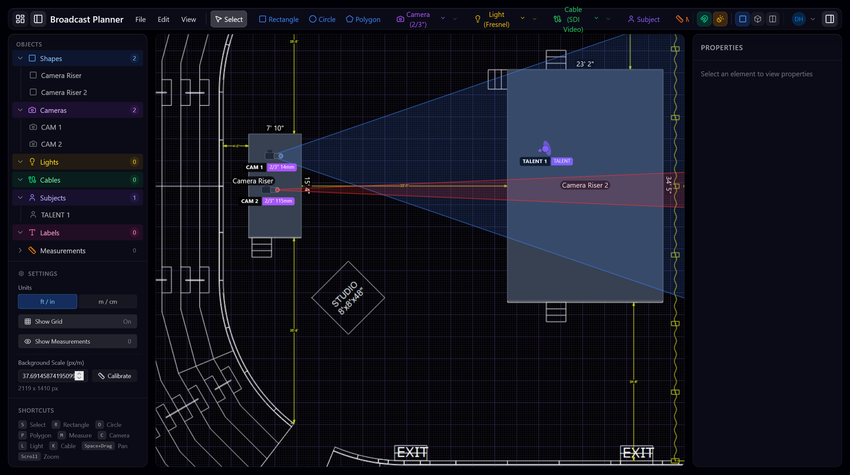850x475 pixels.
Task: Toggle Show Measurements visibility
Action: point(77,341)
